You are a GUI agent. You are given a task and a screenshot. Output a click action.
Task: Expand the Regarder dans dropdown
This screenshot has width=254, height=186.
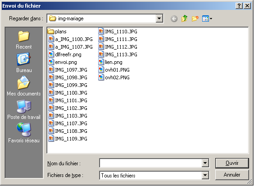tap(159, 18)
